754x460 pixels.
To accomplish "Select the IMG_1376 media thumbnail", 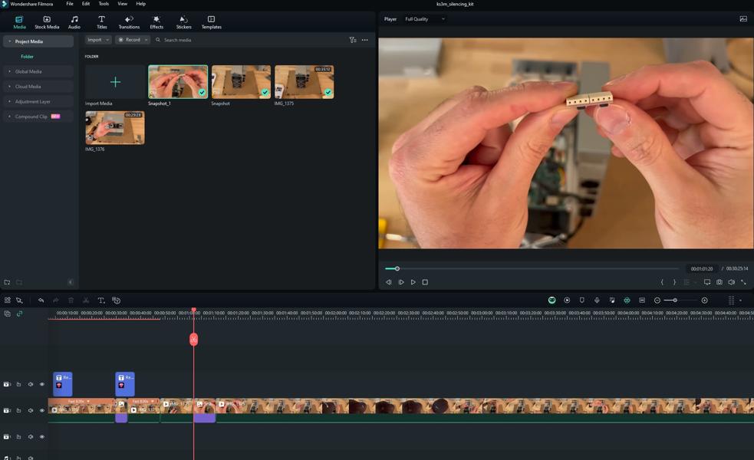I will click(x=115, y=128).
